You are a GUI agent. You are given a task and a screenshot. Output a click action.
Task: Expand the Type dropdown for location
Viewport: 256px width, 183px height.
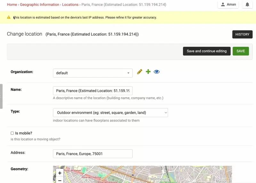tap(110, 113)
